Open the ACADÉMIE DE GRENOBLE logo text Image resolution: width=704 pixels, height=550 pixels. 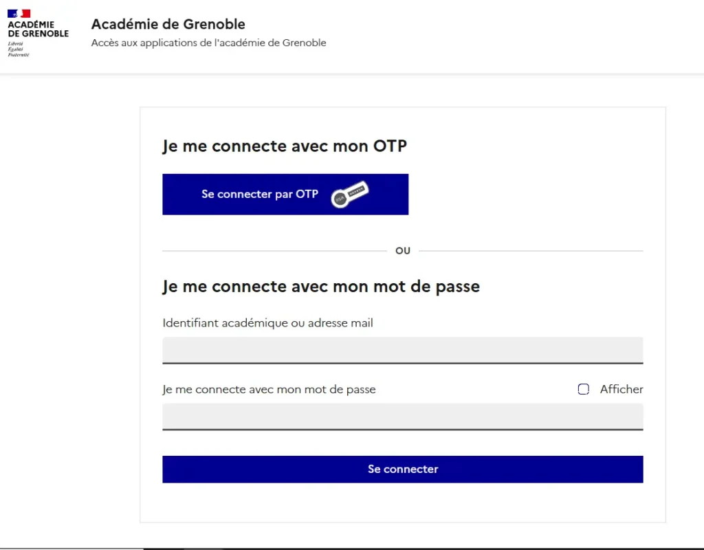[38, 29]
